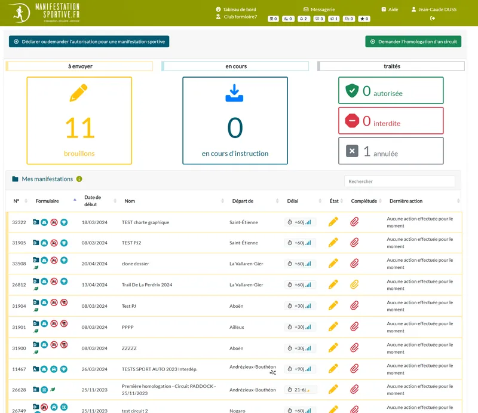Click the Rechercher search field
Image resolution: width=478 pixels, height=413 pixels.
(x=400, y=181)
